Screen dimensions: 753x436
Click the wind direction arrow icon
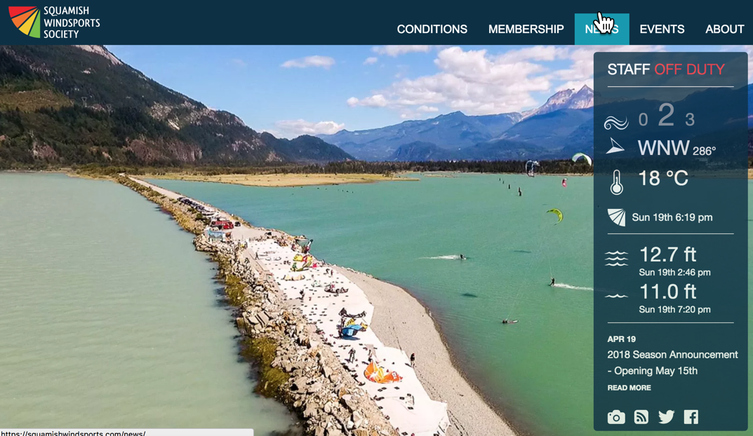[x=615, y=147]
